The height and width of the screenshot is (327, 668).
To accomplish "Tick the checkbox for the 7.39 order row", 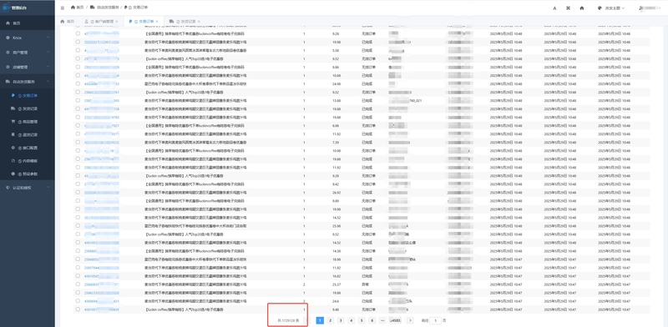I will tap(78, 142).
